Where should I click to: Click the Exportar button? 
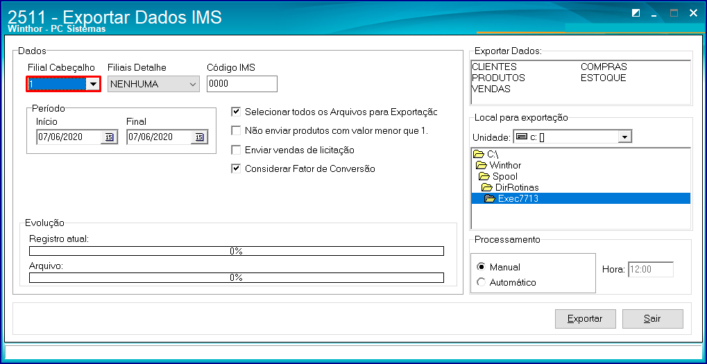(x=585, y=319)
